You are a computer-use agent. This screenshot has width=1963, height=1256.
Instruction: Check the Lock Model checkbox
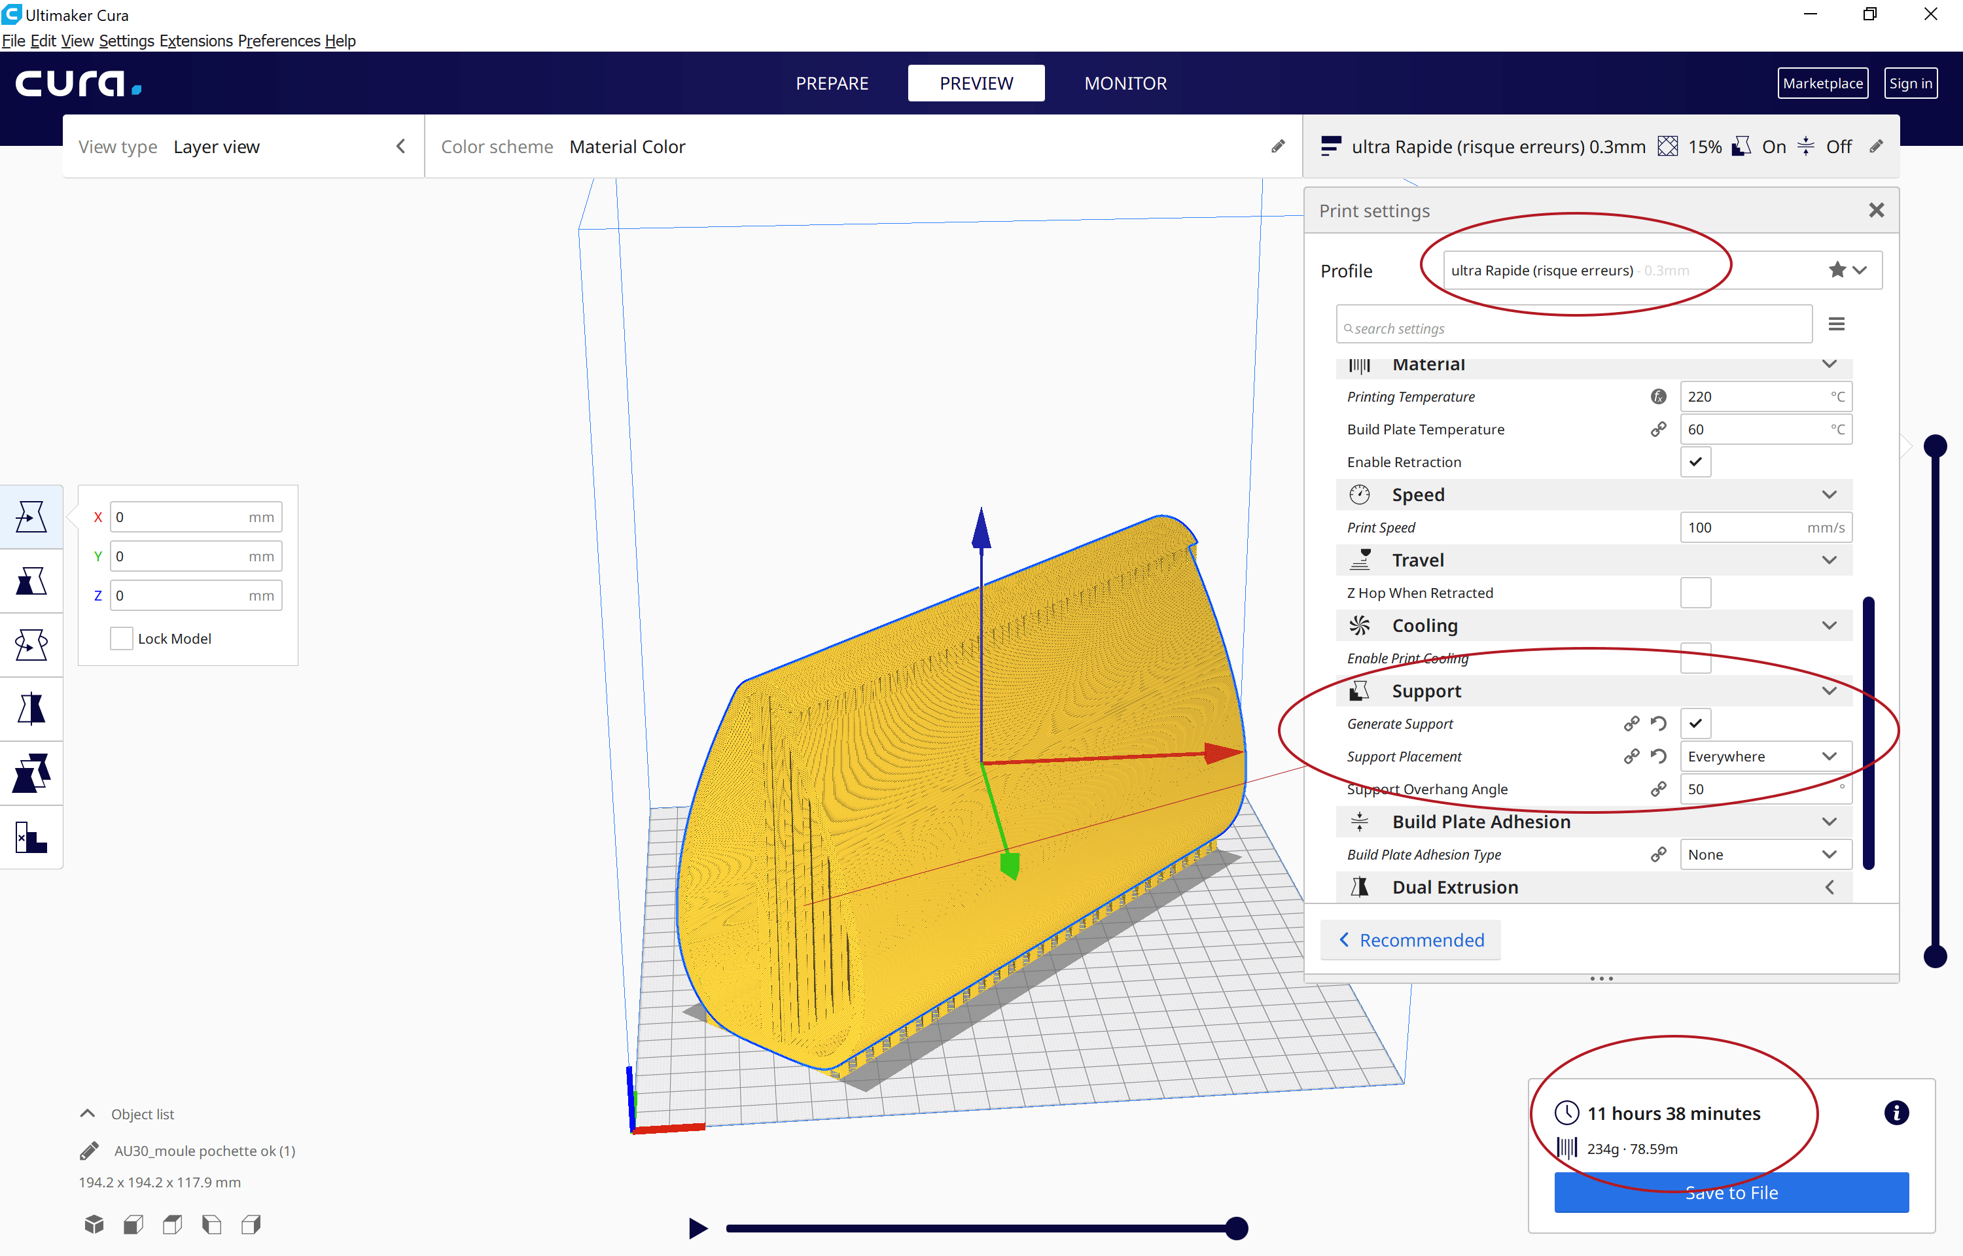tap(120, 638)
